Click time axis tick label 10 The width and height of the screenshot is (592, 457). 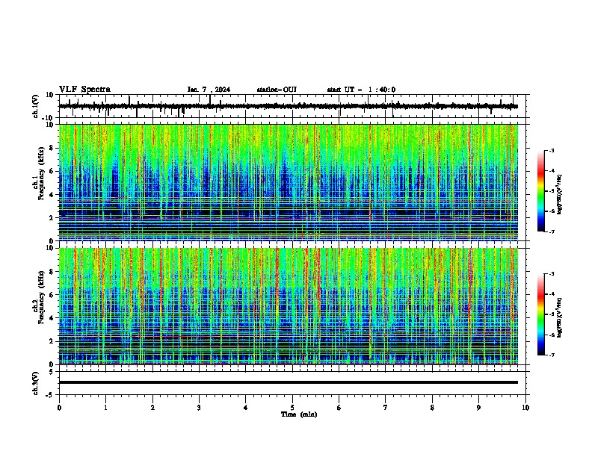pyautogui.click(x=525, y=408)
